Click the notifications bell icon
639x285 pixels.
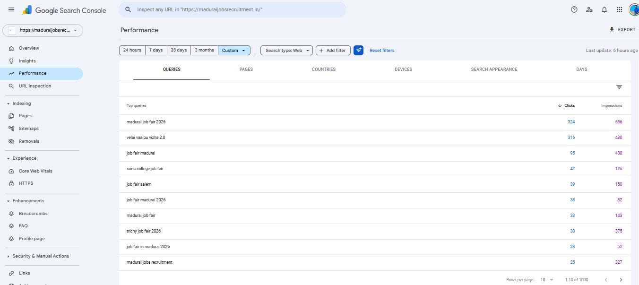(604, 9)
